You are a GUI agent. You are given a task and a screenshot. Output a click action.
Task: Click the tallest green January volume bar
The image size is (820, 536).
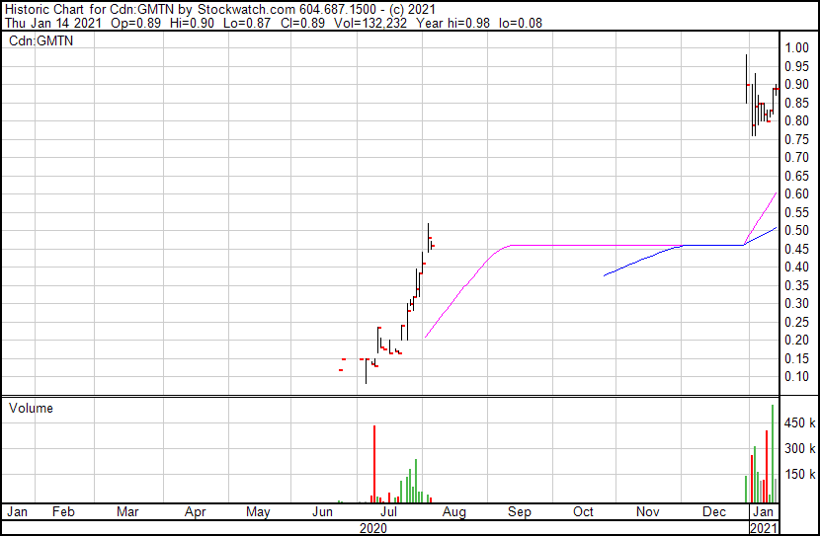(773, 453)
